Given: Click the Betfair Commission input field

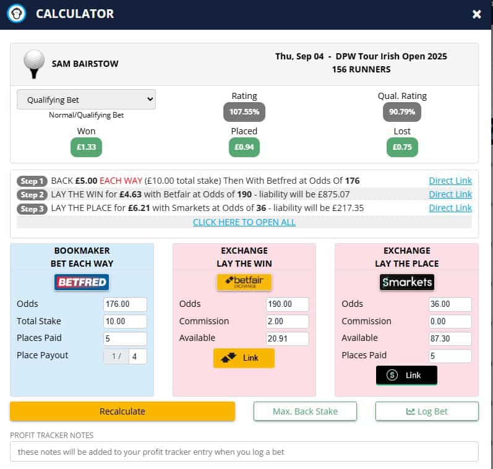Looking at the screenshot, I should click(x=287, y=322).
